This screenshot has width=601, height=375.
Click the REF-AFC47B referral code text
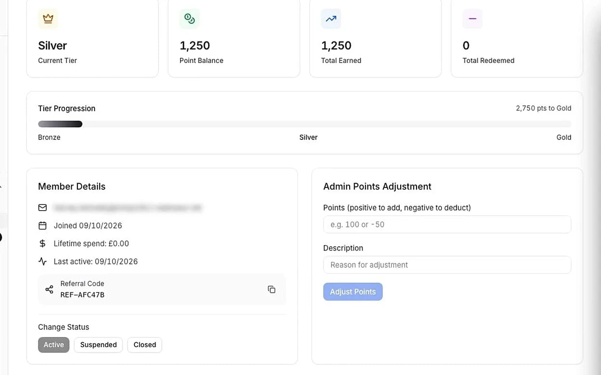[82, 295]
